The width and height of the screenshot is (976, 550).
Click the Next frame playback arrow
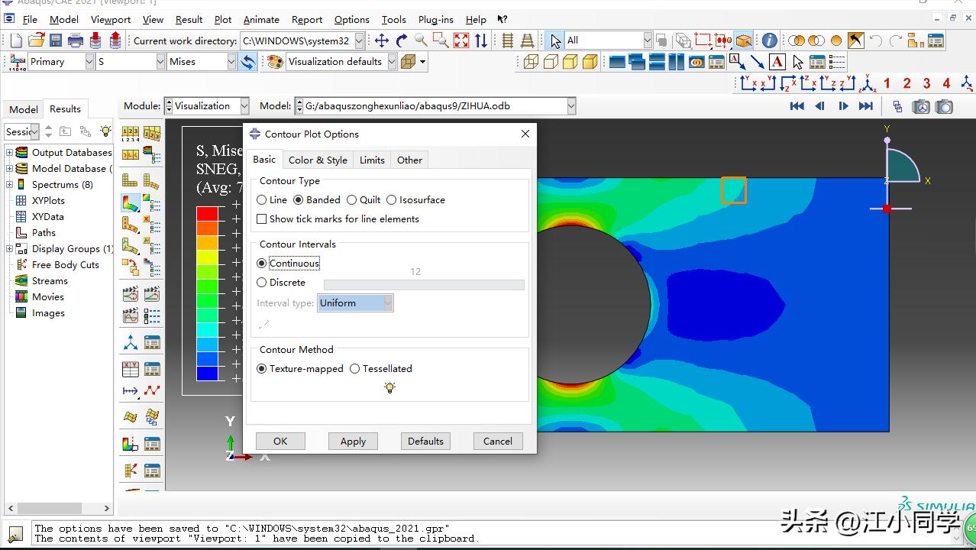[x=843, y=106]
